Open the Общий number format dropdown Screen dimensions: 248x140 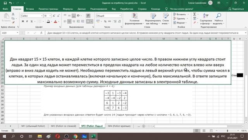[120, 16]
